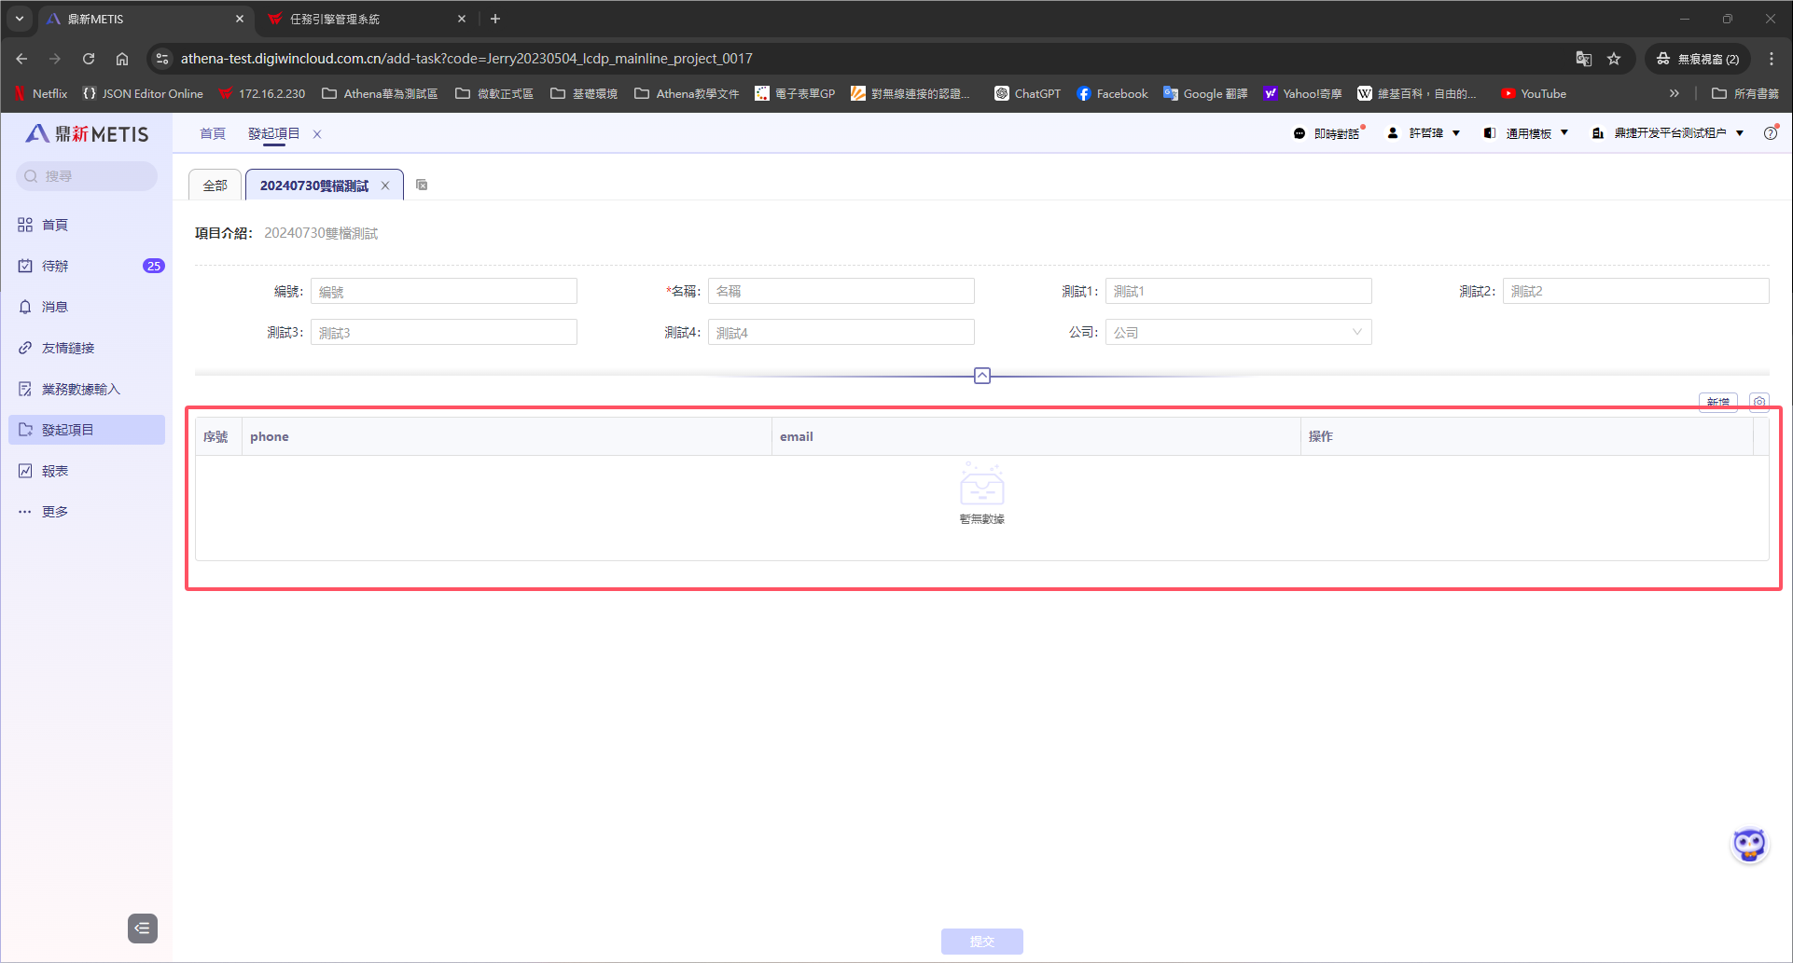
Task: Open 消息 notifications in sidebar
Action: (x=55, y=307)
